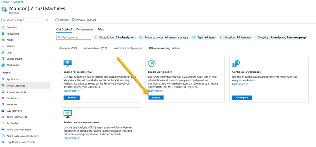Open the Overview sidebar item
Screen dimensions: 316x147
click(12, 27)
